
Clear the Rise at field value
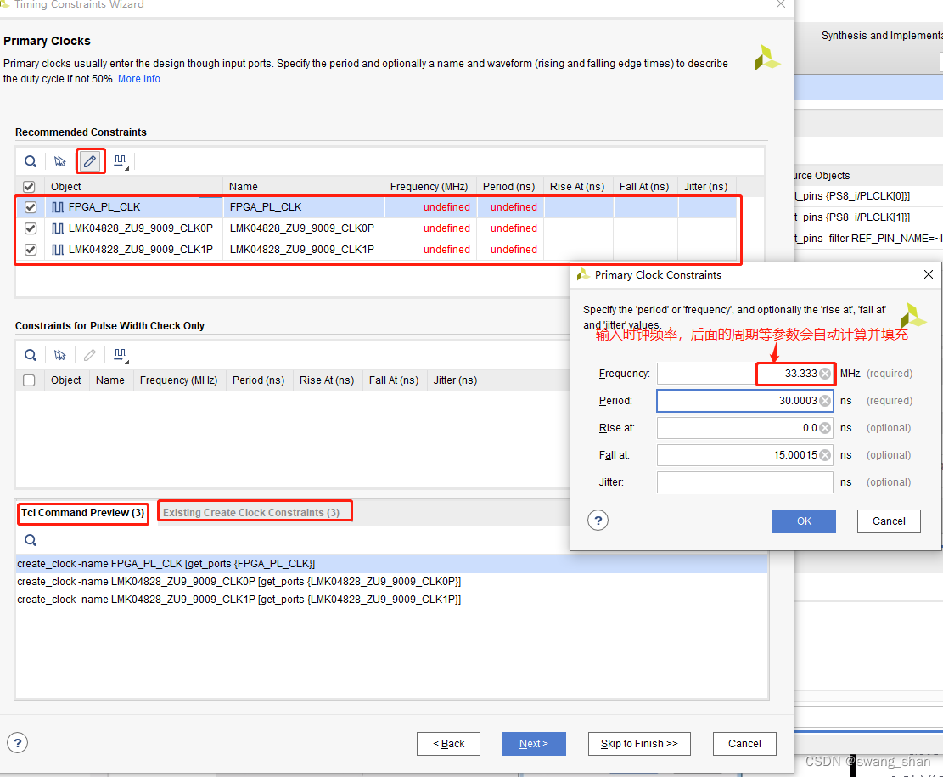point(825,428)
